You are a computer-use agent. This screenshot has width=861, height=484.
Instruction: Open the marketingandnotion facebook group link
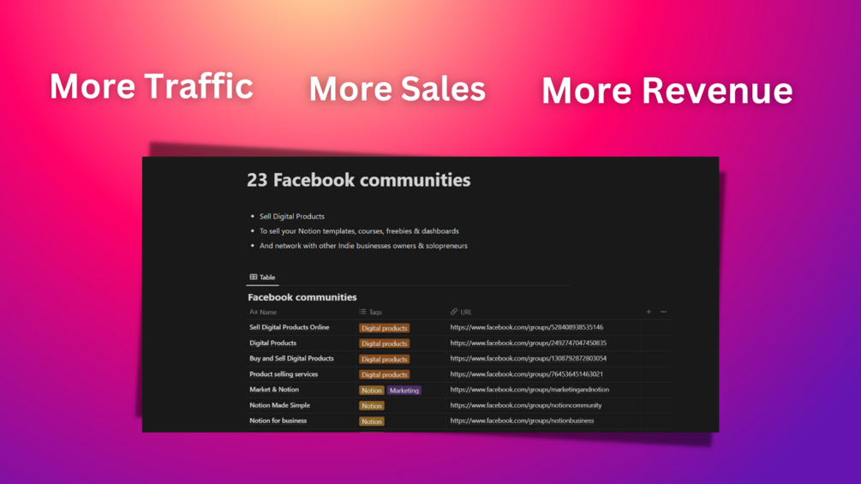(529, 390)
